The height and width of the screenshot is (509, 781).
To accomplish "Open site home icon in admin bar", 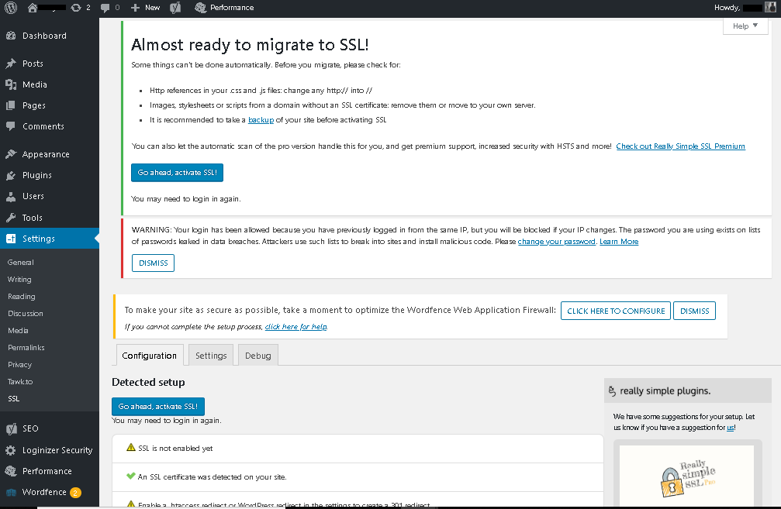I will [33, 8].
